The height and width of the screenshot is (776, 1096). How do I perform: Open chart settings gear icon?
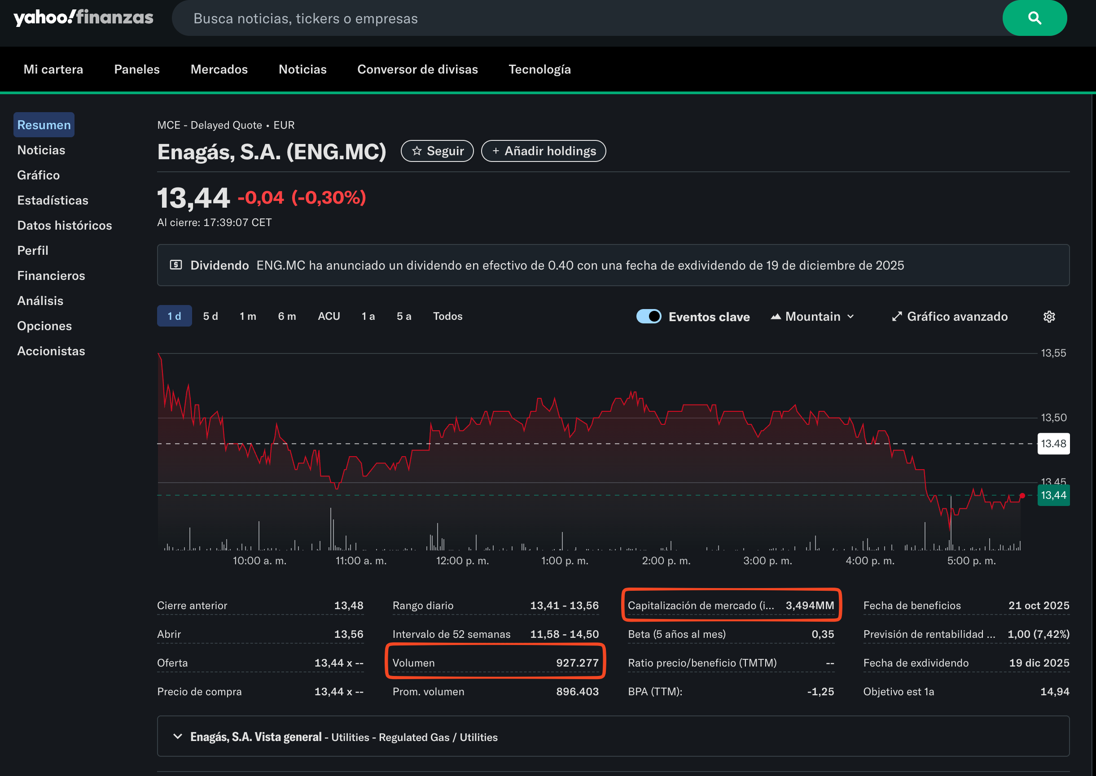[x=1049, y=317]
